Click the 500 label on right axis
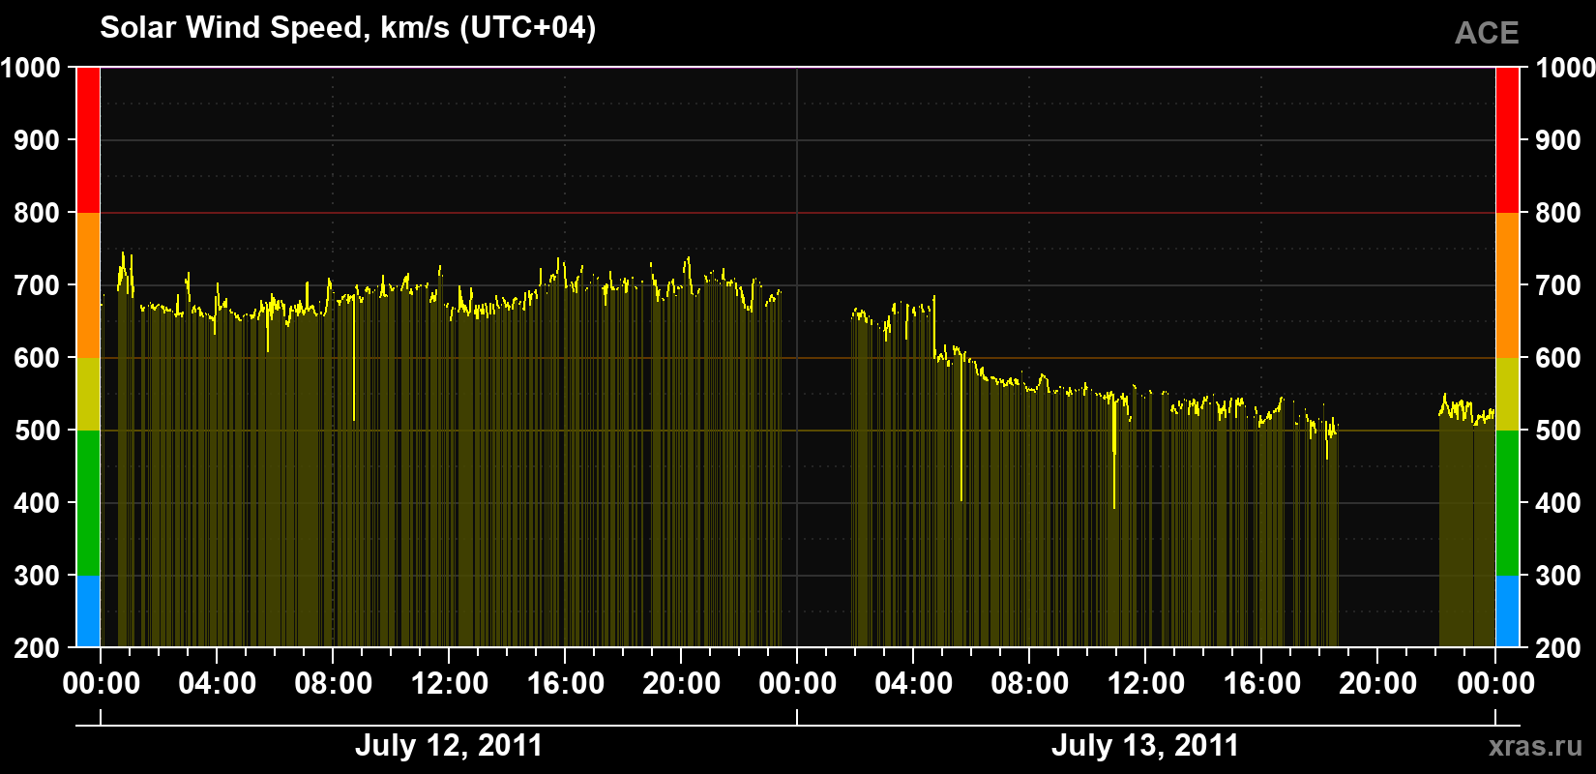Viewport: 1596px width, 774px height. (x=1558, y=431)
